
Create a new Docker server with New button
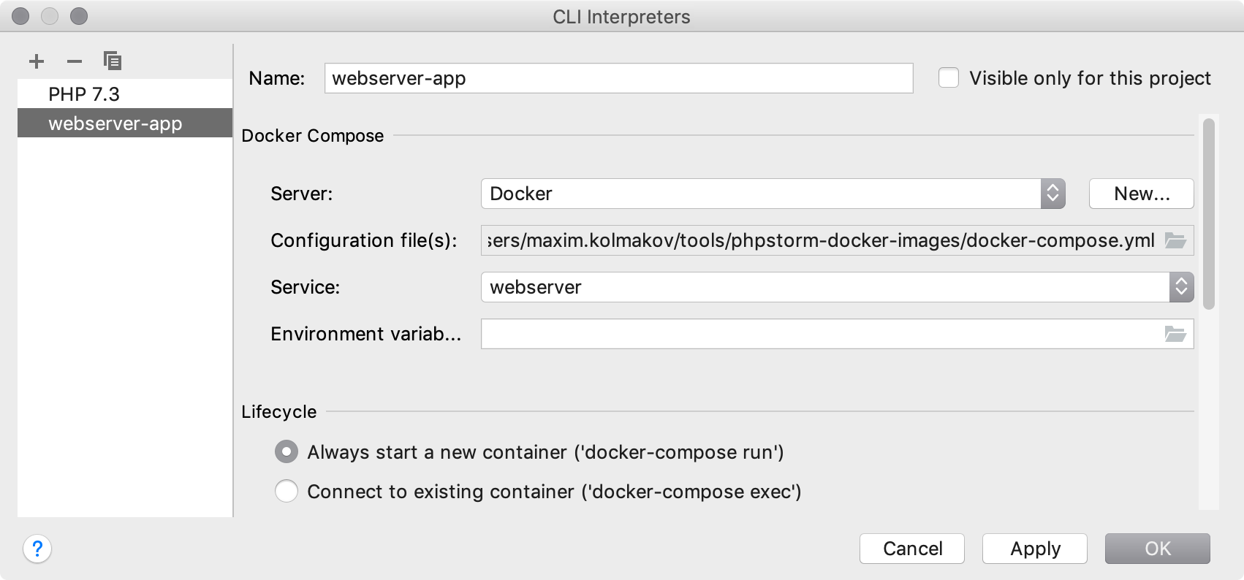click(x=1141, y=194)
